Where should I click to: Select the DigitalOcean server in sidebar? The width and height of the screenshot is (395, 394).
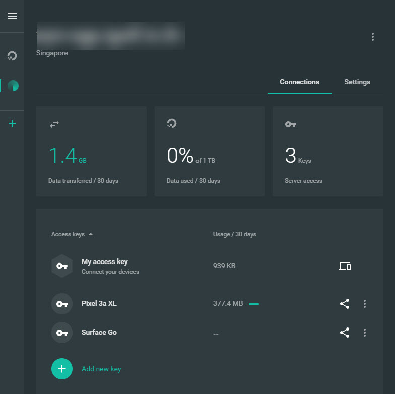pos(12,55)
